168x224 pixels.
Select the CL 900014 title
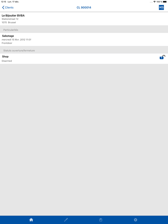pos(84,7)
